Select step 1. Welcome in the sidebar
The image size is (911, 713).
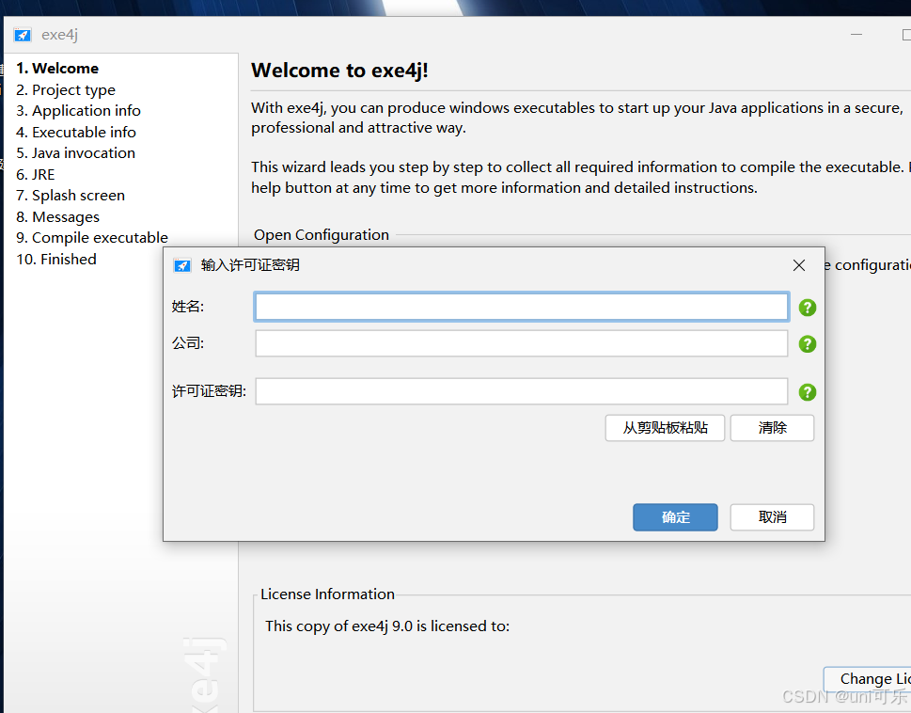[57, 69]
